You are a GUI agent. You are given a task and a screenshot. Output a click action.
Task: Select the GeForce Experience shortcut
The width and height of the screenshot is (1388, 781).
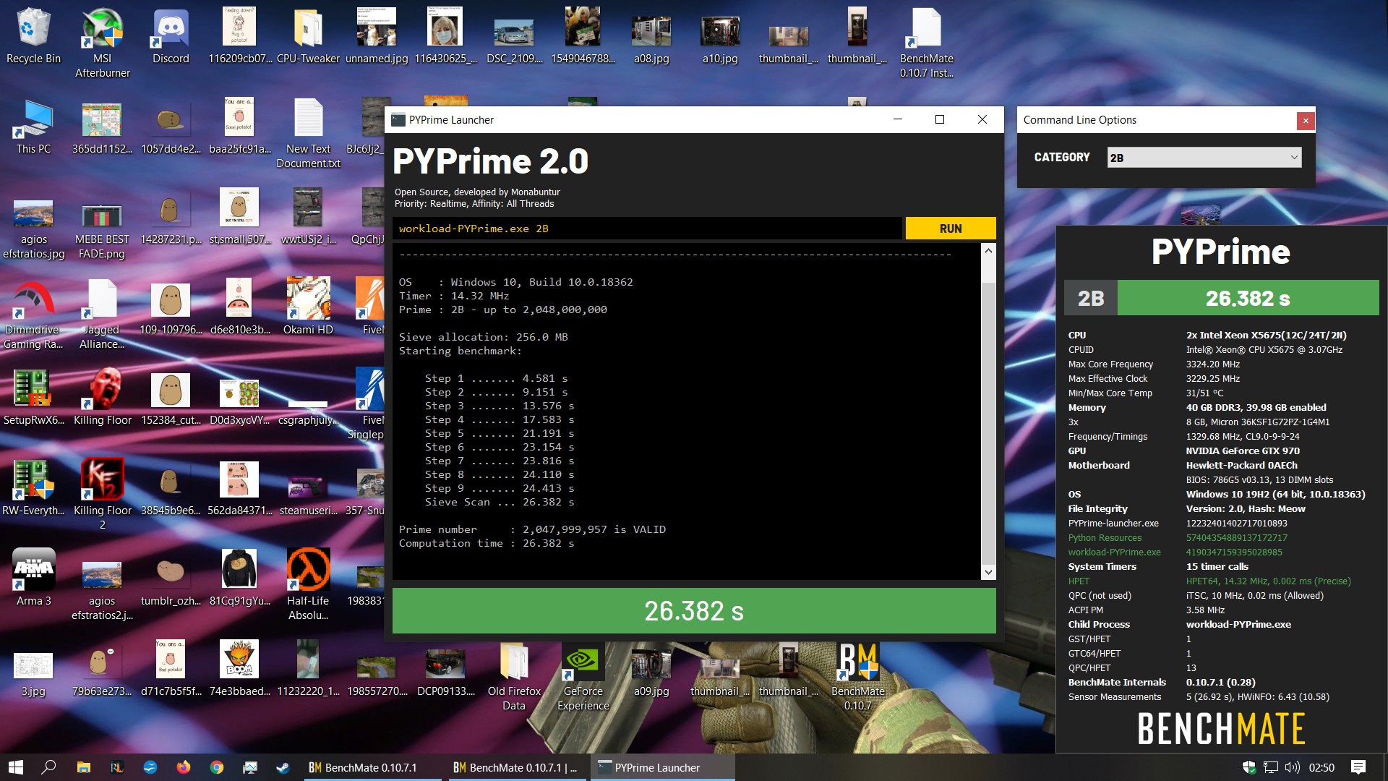pyautogui.click(x=583, y=676)
